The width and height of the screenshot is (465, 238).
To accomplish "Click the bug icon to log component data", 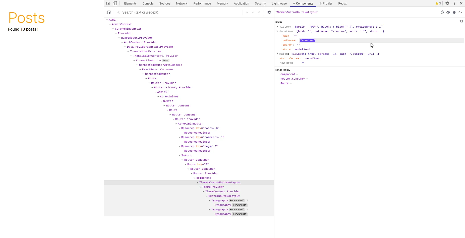I will 454,12.
